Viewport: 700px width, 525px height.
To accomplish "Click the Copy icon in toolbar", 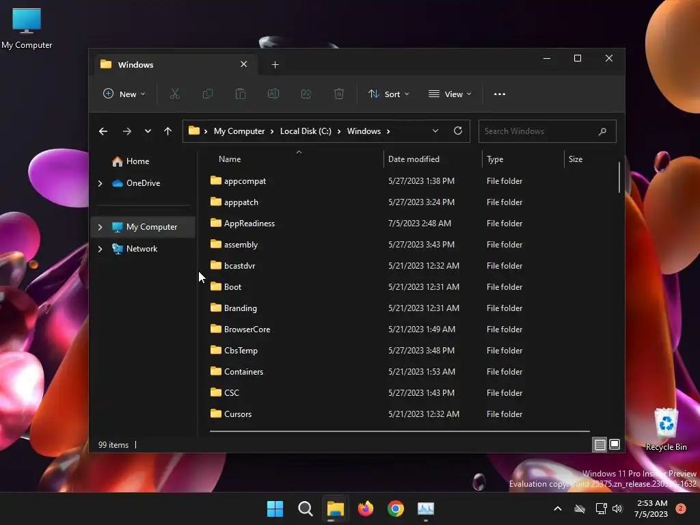I will point(208,94).
